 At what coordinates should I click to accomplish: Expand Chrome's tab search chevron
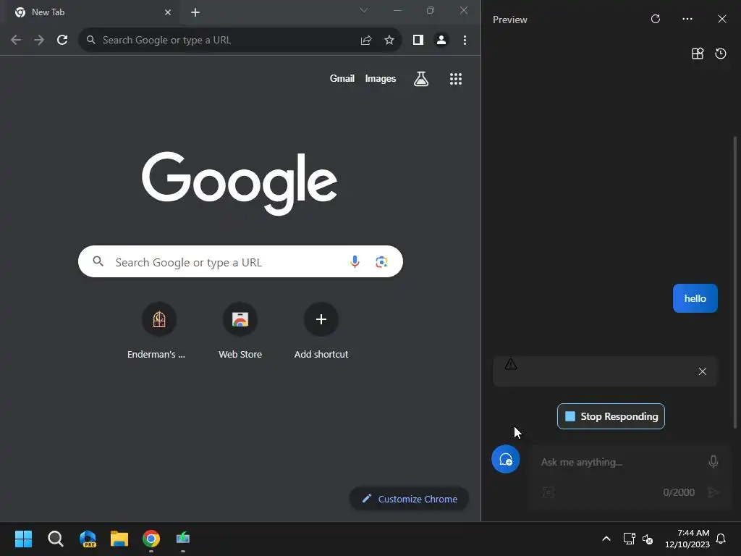(x=363, y=10)
